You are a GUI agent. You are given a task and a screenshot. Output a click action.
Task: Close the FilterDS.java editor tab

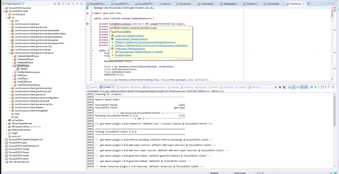point(304,4)
